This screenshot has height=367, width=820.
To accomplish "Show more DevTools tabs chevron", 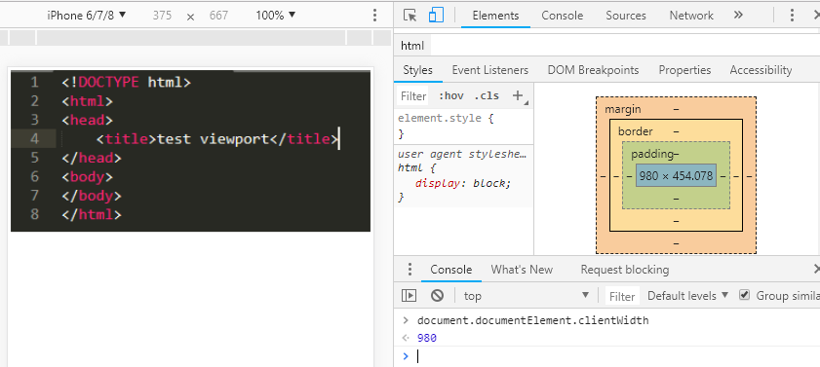I will point(738,16).
